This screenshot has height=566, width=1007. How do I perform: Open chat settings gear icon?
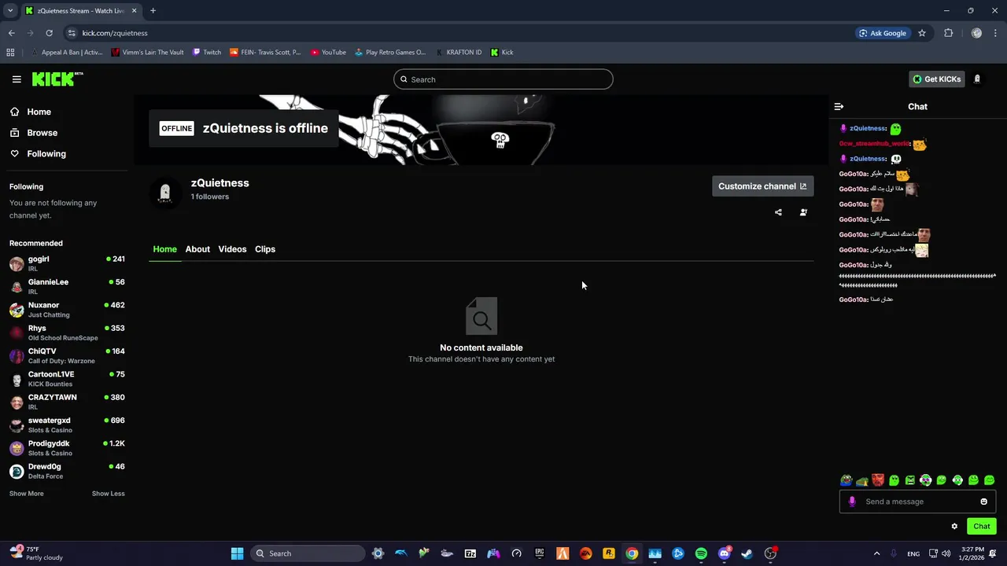point(954,527)
